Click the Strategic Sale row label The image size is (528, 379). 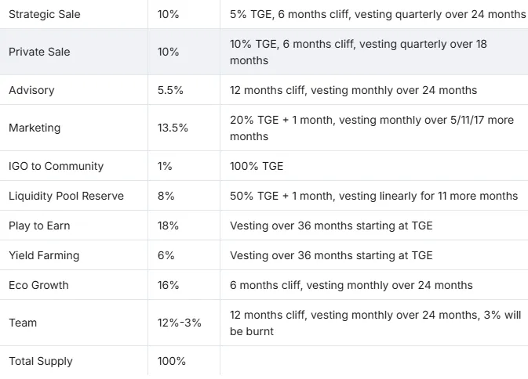coord(44,15)
